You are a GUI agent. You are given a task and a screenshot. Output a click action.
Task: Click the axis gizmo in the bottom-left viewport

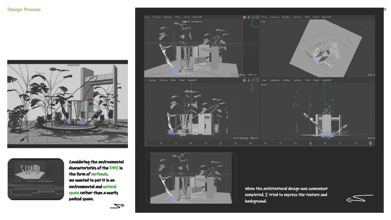click(x=254, y=87)
